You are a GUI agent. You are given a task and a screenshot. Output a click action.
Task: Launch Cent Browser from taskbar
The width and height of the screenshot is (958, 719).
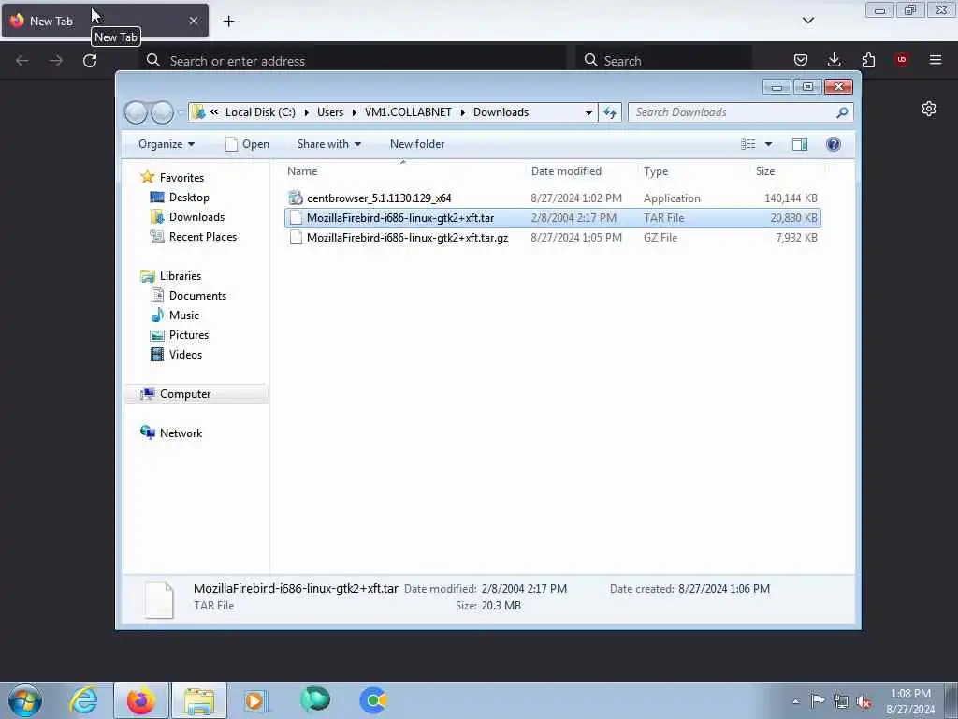(x=373, y=700)
